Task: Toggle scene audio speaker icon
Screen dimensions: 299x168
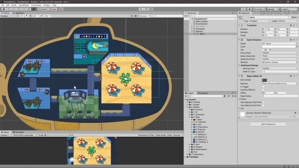Action: click(x=30, y=16)
